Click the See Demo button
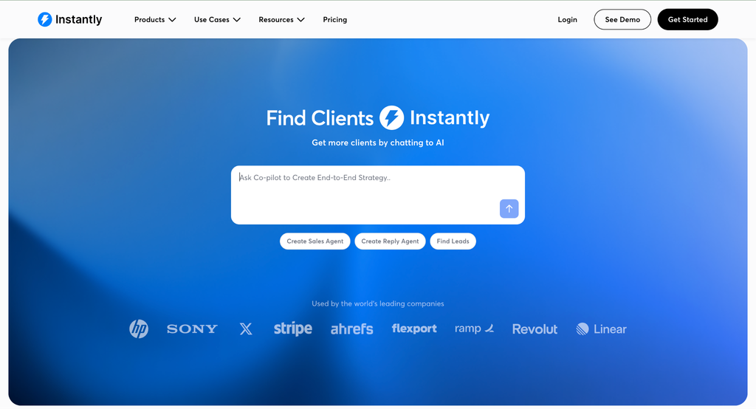Screen dimensions: 756x409 point(622,19)
